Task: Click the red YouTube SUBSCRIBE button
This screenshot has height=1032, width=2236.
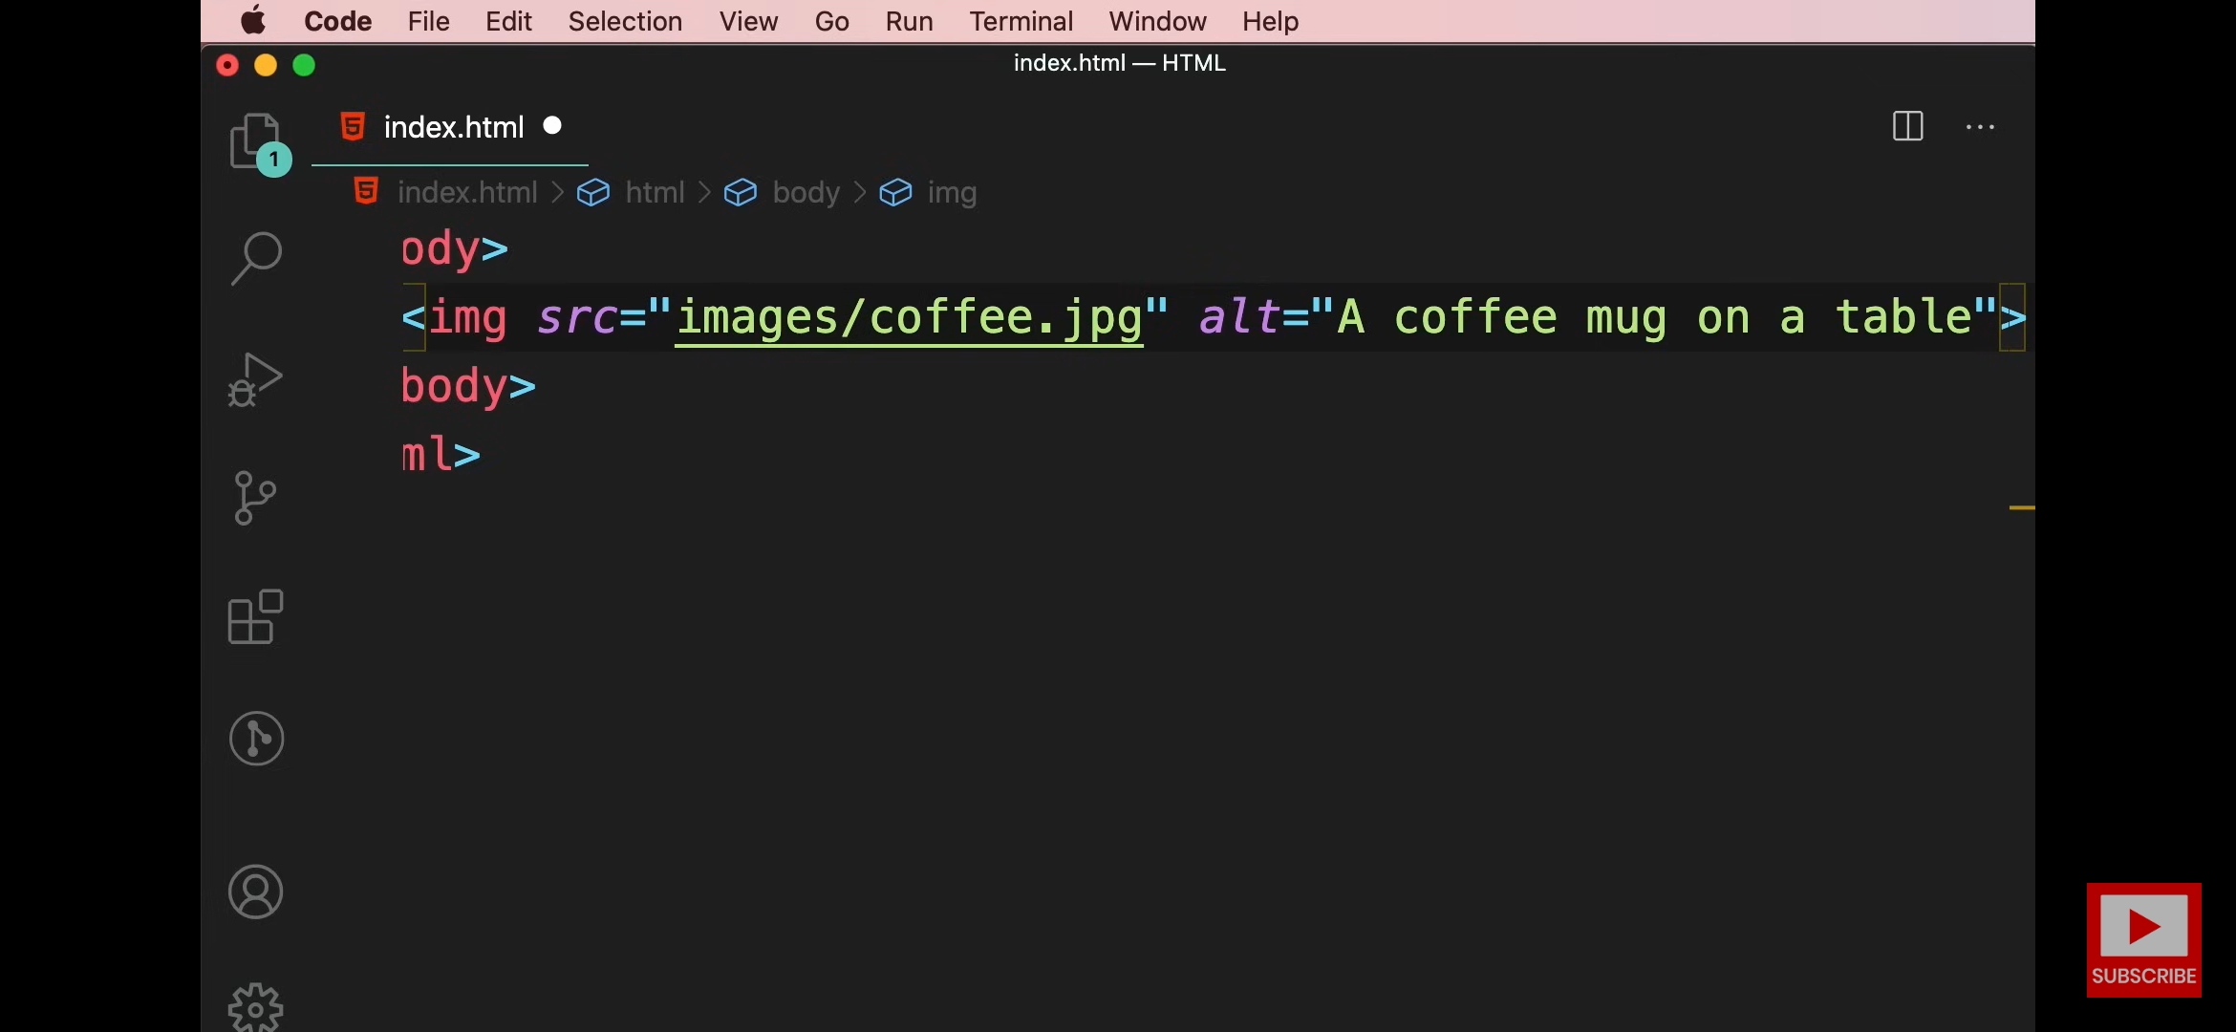Action: [x=2143, y=940]
